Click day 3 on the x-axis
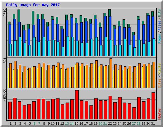 click(20, 124)
